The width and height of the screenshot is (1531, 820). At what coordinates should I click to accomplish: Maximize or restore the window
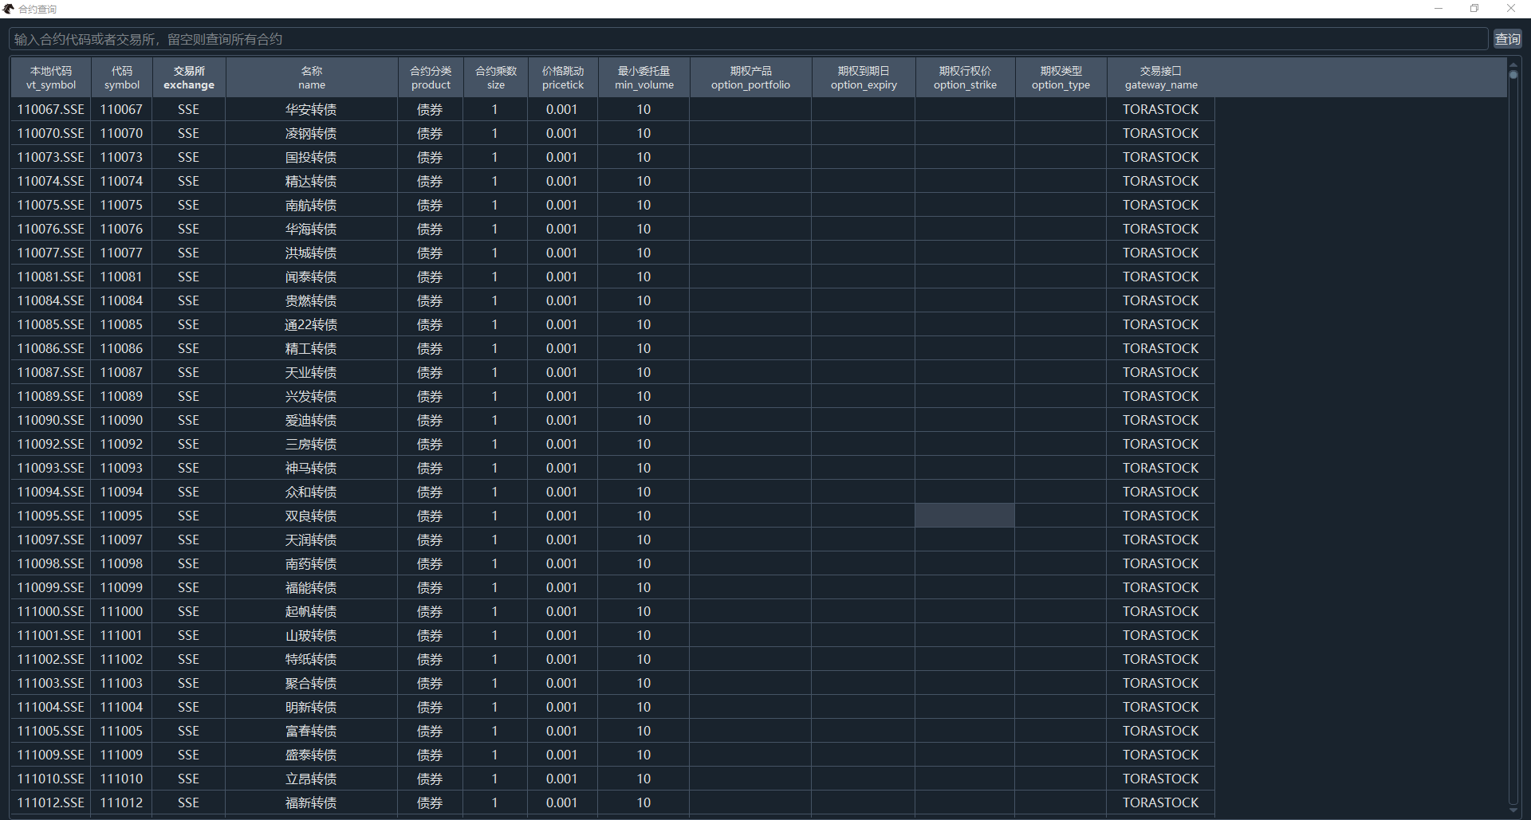click(x=1474, y=9)
